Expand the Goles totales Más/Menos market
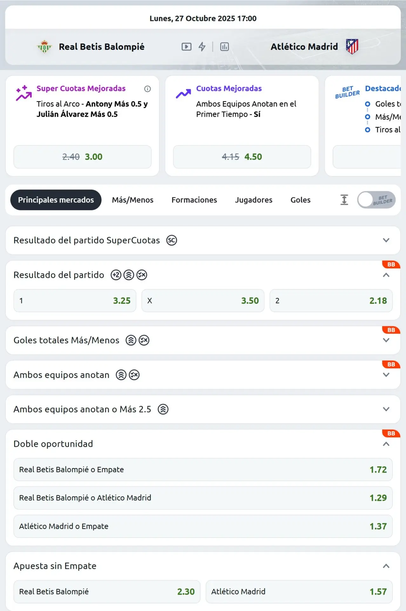This screenshot has width=406, height=611. [x=386, y=341]
